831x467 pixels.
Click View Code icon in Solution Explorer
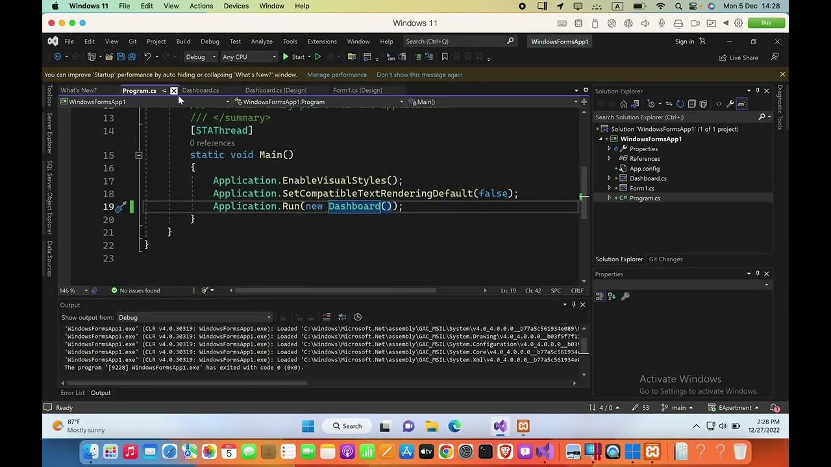(719, 104)
